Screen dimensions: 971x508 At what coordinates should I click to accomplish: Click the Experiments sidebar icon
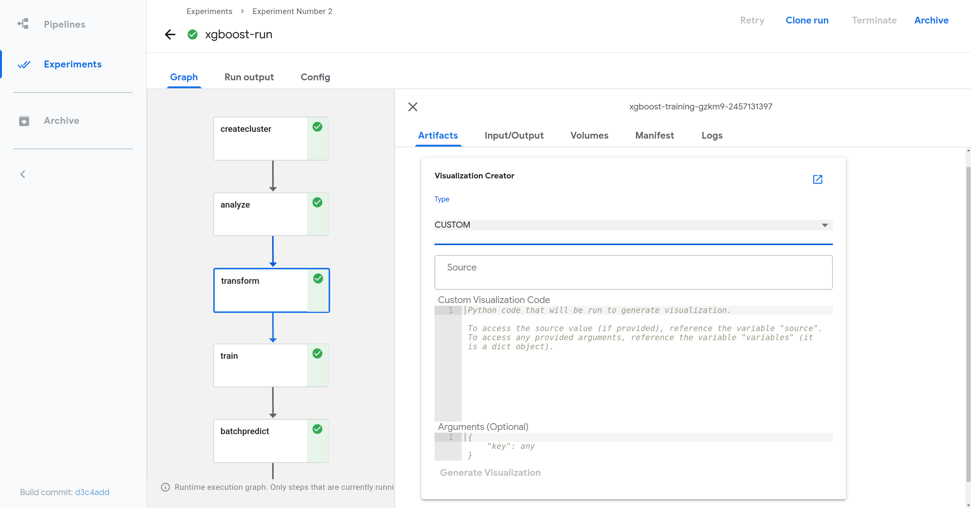coord(24,64)
